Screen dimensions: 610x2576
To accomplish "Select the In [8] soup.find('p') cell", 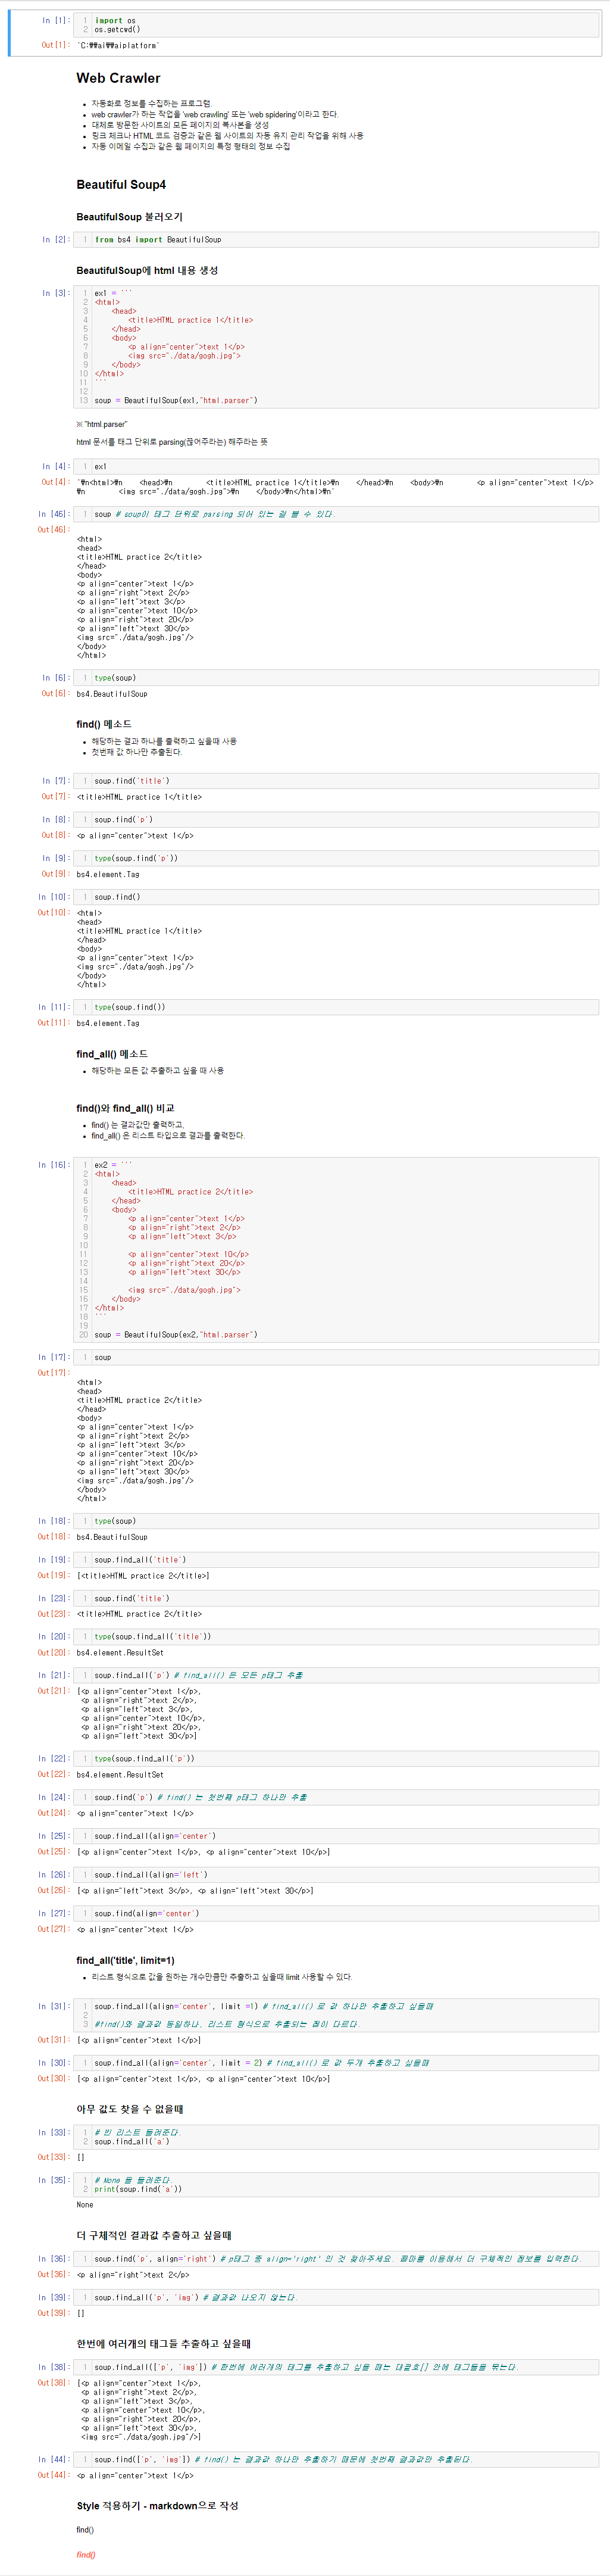I will click(x=337, y=820).
